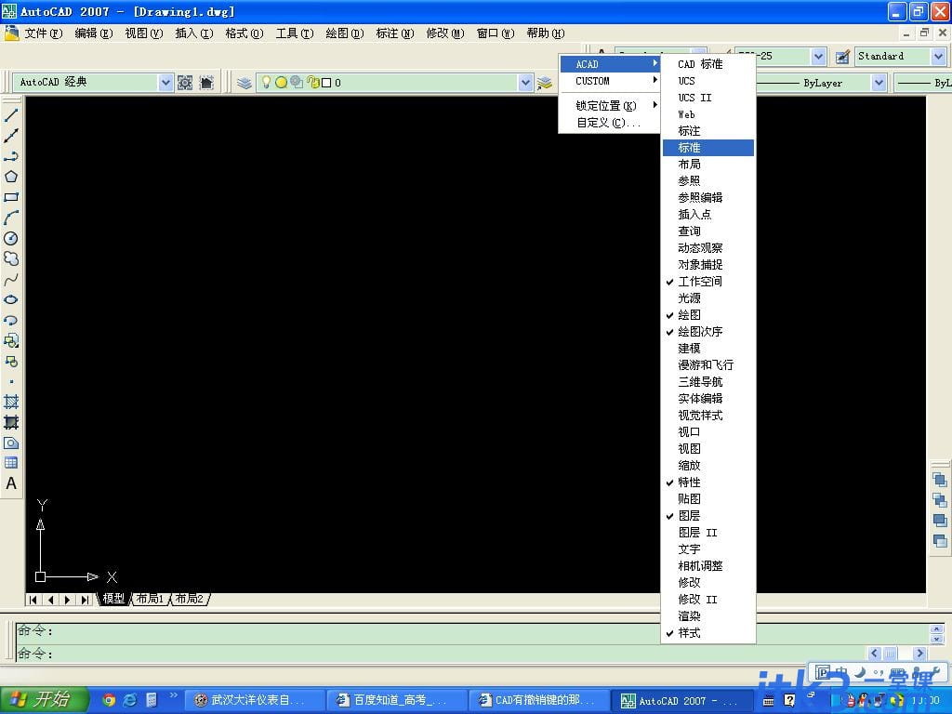The width and height of the screenshot is (952, 714).
Task: Click the My Workspace house icon
Action: [206, 83]
